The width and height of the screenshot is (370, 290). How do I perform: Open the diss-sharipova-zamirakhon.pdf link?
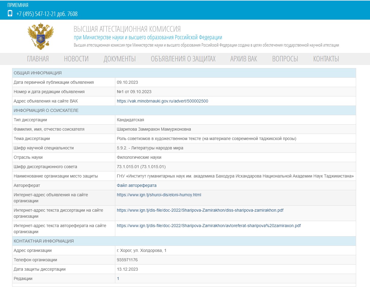(x=200, y=210)
